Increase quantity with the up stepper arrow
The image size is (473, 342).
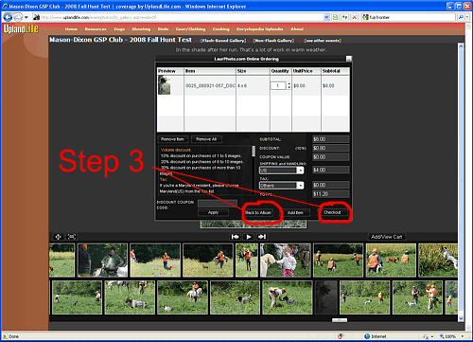pyautogui.click(x=289, y=83)
